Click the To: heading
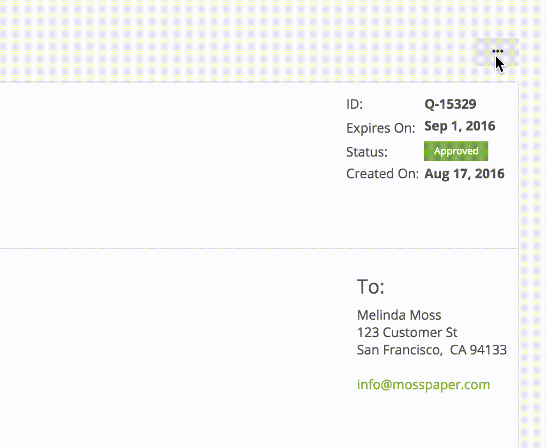Viewport: 546px width, 448px height. point(370,287)
